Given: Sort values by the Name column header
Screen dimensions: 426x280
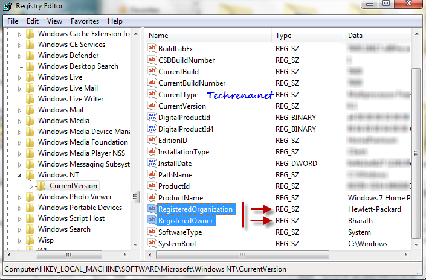Looking at the screenshot, I should click(x=208, y=36).
